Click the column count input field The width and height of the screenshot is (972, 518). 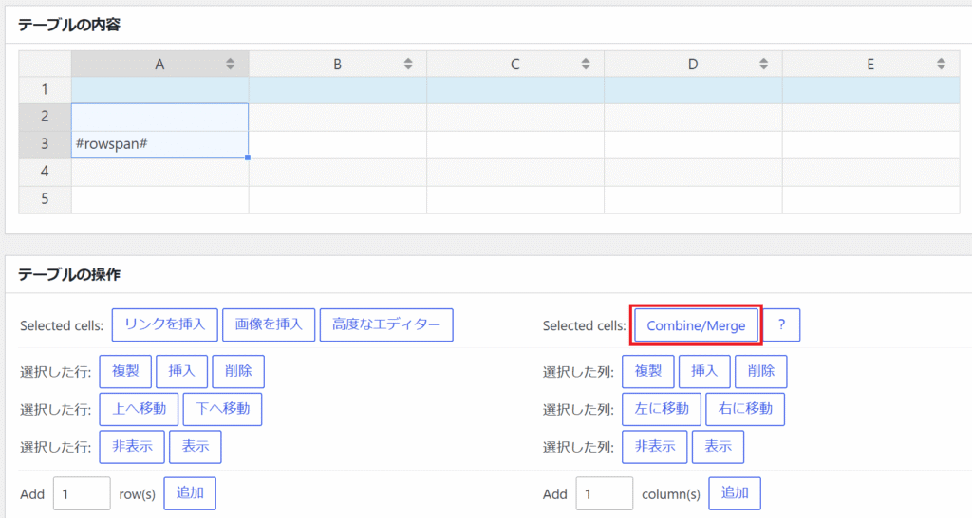click(604, 493)
